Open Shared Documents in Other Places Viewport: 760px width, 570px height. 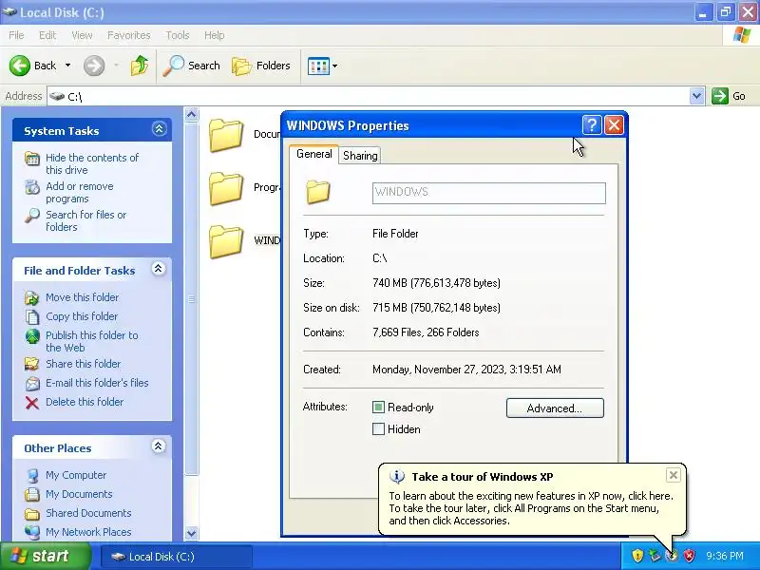[x=88, y=513]
